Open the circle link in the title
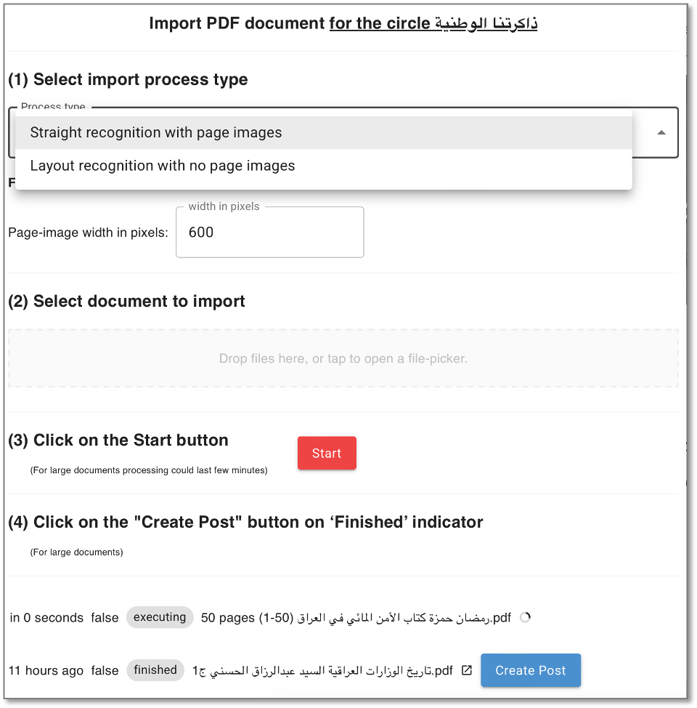The height and width of the screenshot is (708, 697). [x=433, y=23]
